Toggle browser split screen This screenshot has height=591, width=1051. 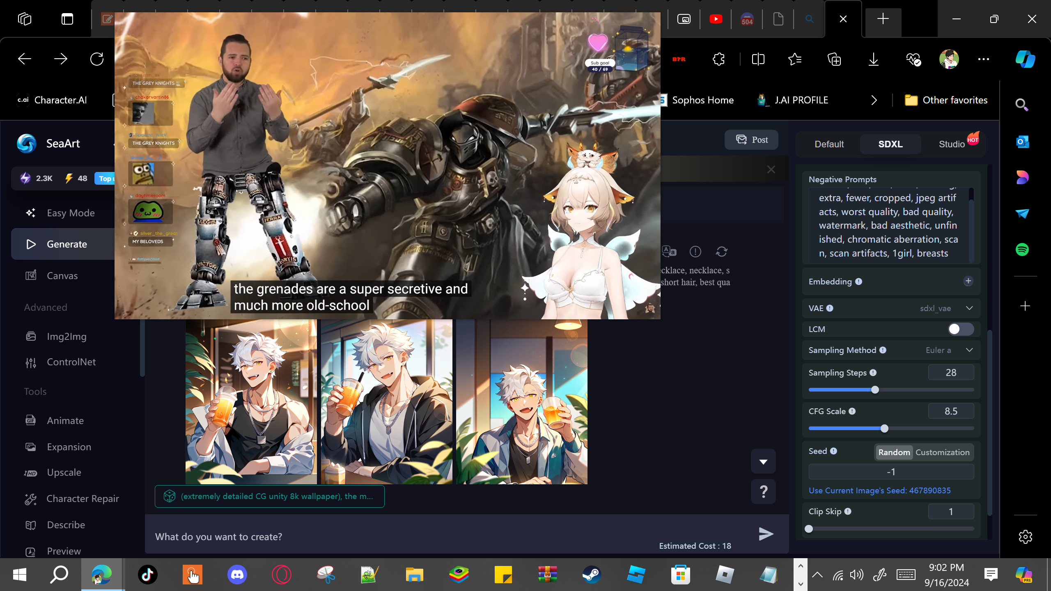(758, 59)
